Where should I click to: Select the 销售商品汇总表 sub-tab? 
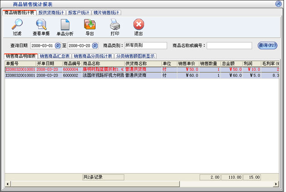[x=54, y=56]
